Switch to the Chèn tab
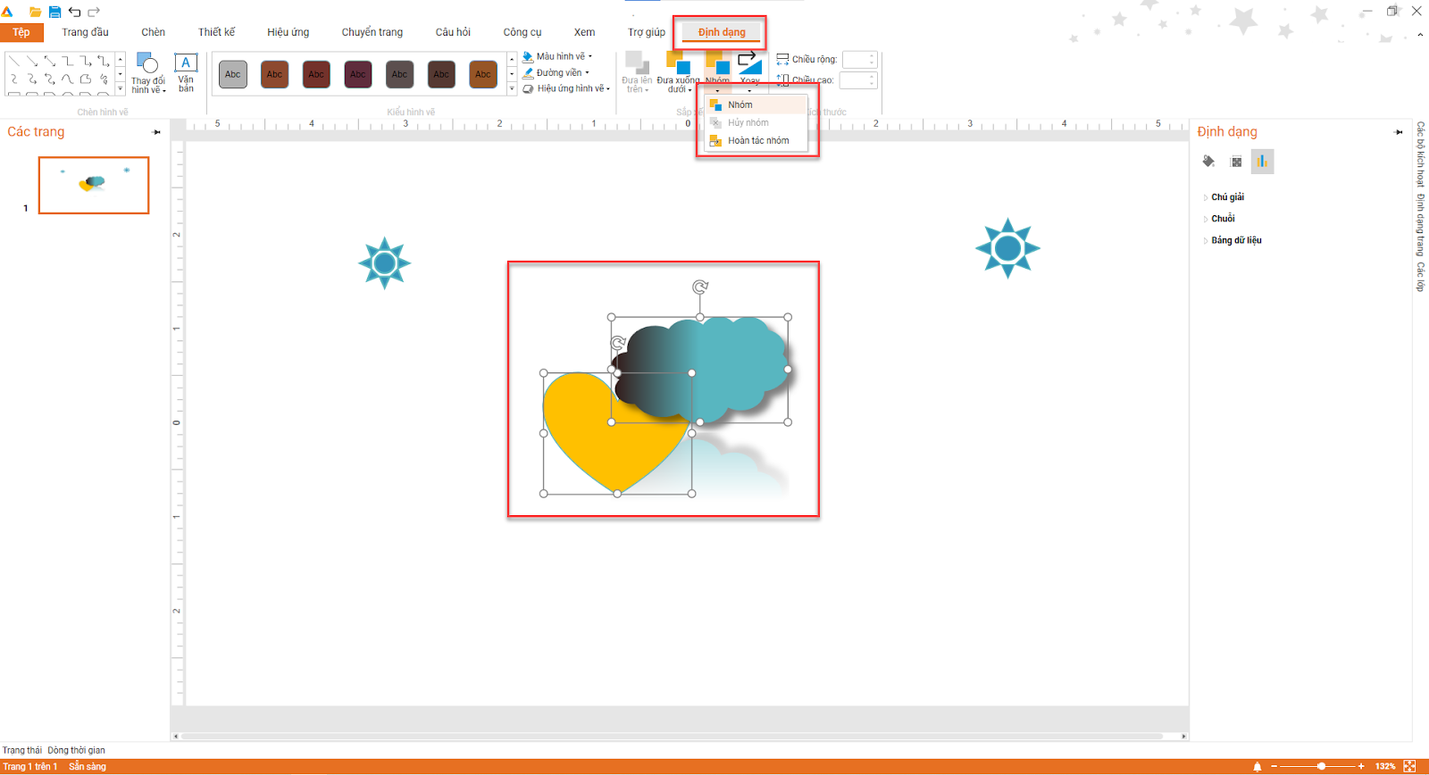The width and height of the screenshot is (1429, 775). [x=153, y=32]
